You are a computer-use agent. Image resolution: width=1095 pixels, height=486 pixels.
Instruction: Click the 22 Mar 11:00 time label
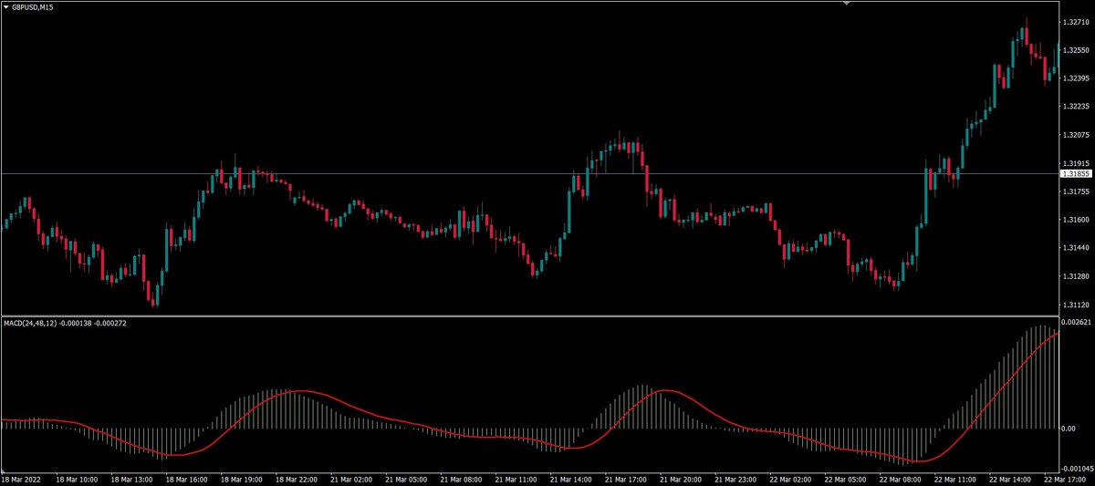957,479
